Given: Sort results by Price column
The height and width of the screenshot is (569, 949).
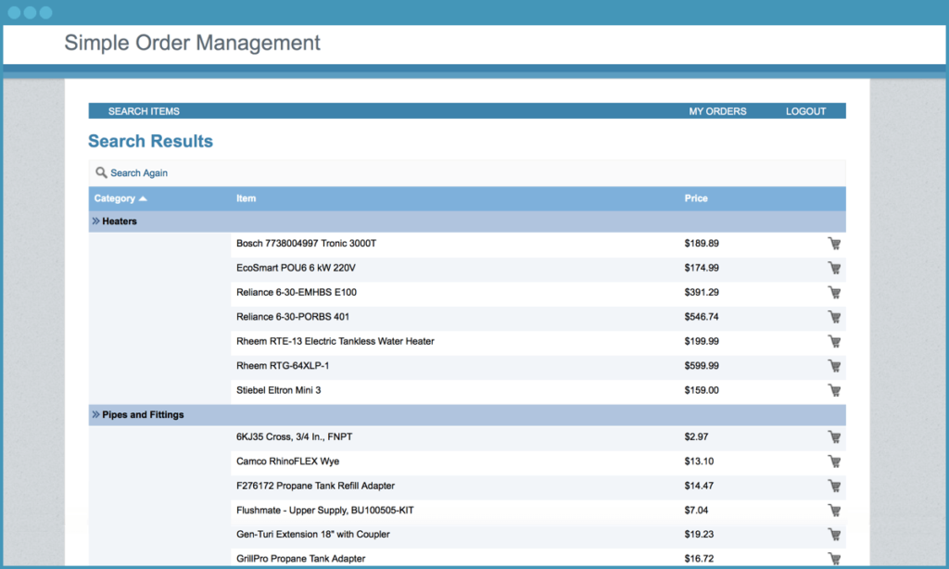Looking at the screenshot, I should click(696, 198).
